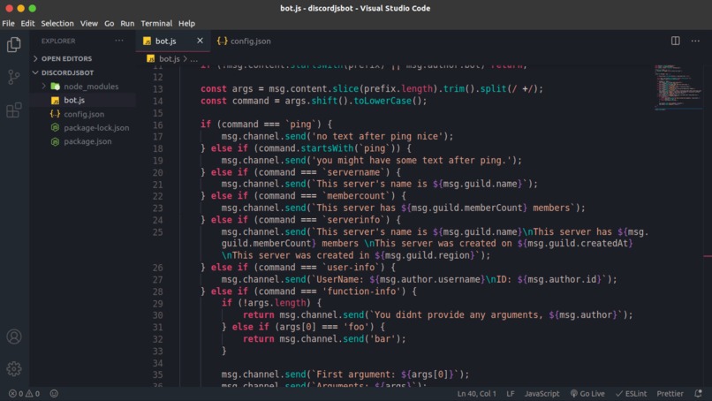Open config.json from Explorer tree
712x401 pixels.
(83, 114)
